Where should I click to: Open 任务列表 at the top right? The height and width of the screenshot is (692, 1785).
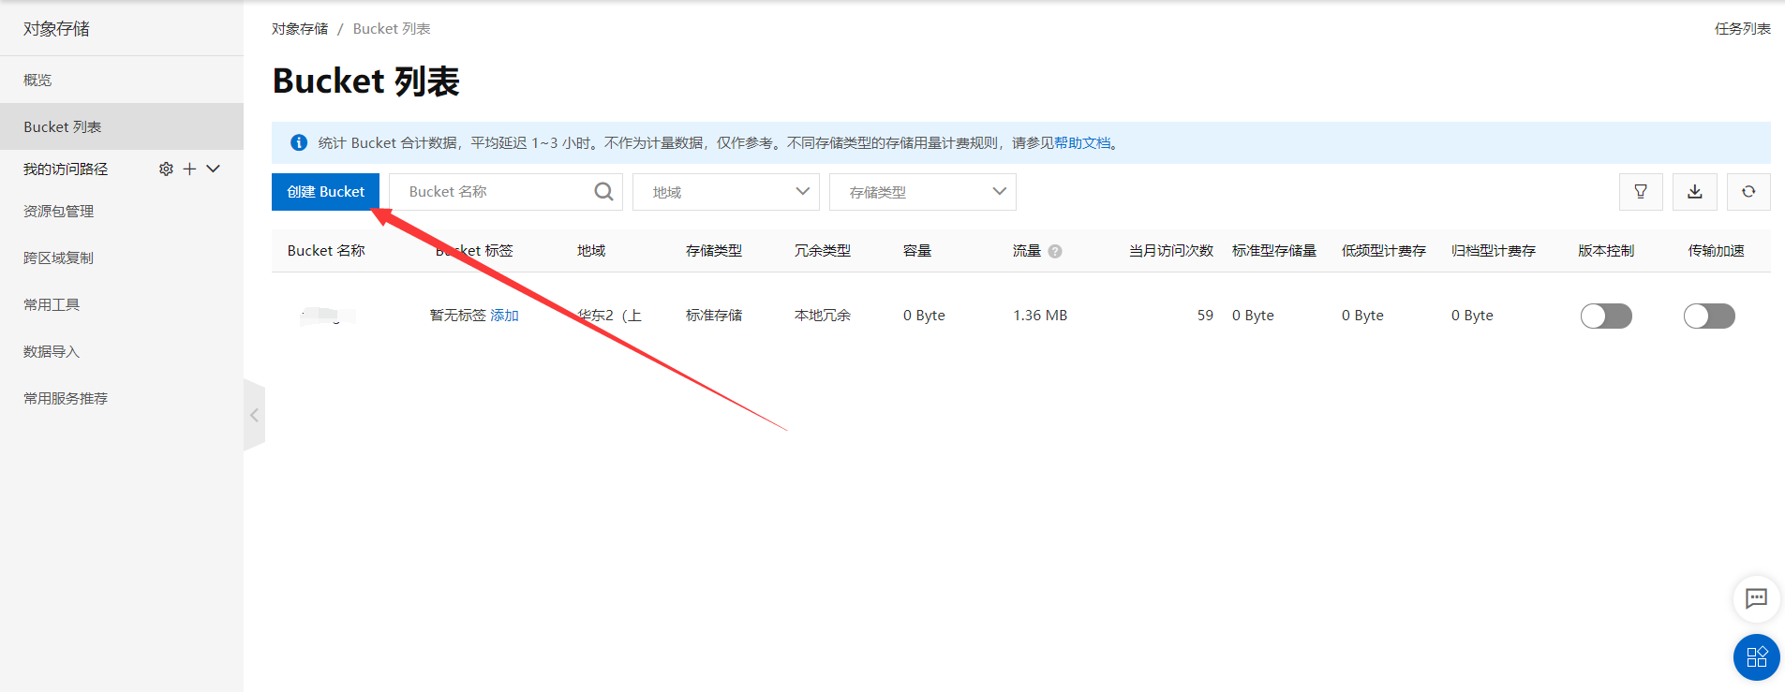tap(1743, 29)
